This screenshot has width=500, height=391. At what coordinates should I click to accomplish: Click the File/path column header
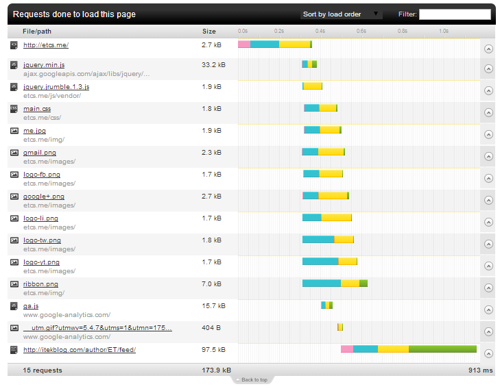[x=37, y=31]
